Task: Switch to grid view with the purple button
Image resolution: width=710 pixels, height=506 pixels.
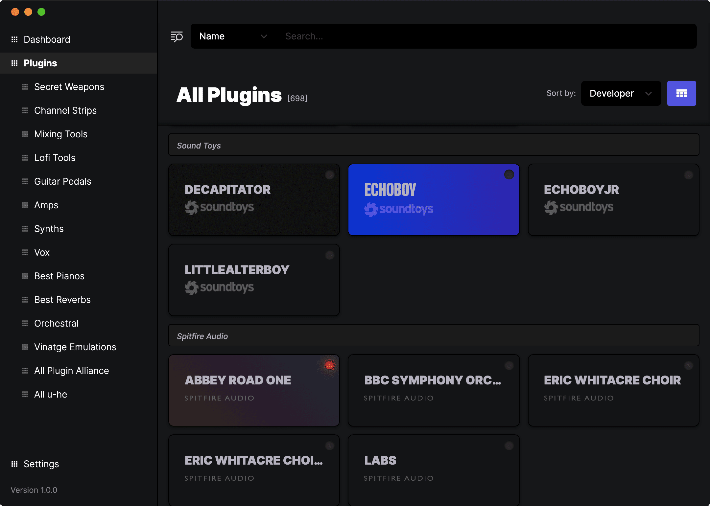Action: tap(681, 94)
